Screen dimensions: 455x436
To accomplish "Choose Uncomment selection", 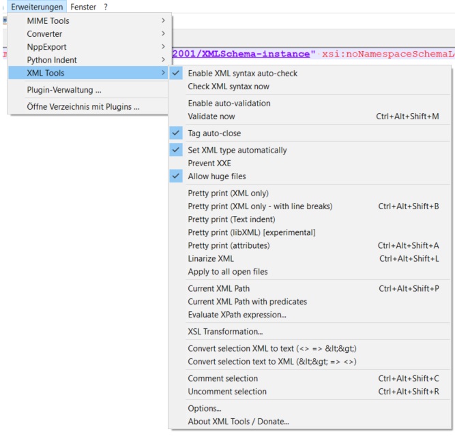I will (310, 392).
